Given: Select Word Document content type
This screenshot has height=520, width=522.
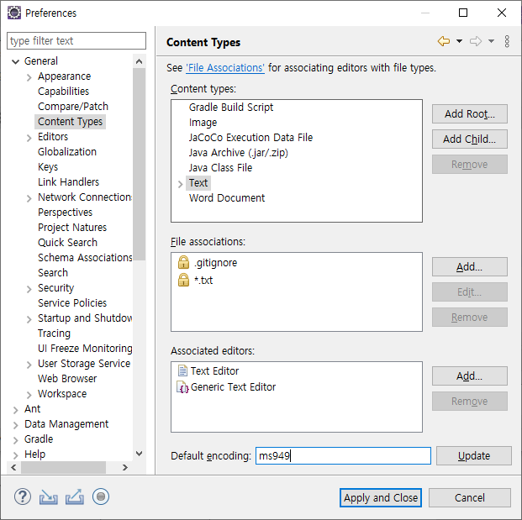Looking at the screenshot, I should 227,198.
